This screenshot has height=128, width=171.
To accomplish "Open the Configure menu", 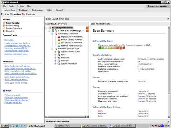I will coord(21,6).
